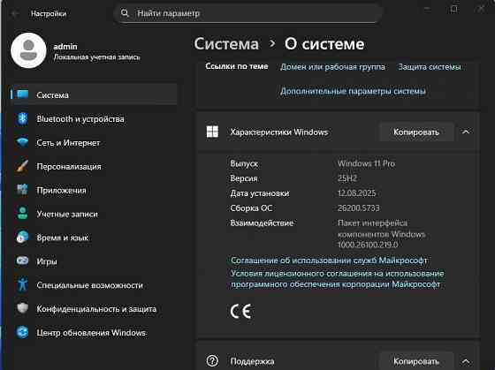Click the Локальная учетная запись label
495x370 pixels.
point(96,57)
